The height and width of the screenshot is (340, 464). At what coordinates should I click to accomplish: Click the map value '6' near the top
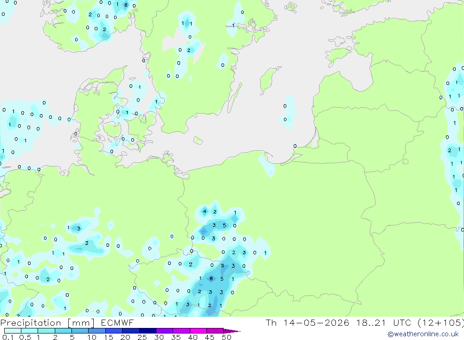(126, 5)
